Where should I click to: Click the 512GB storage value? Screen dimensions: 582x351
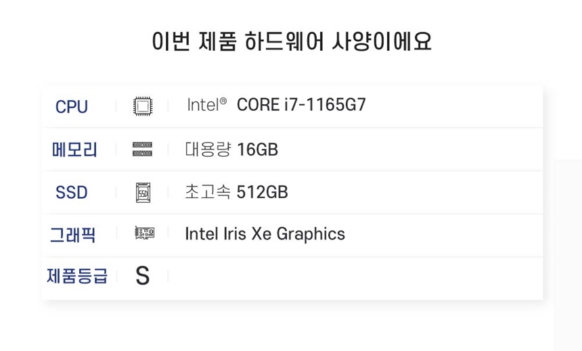(263, 193)
